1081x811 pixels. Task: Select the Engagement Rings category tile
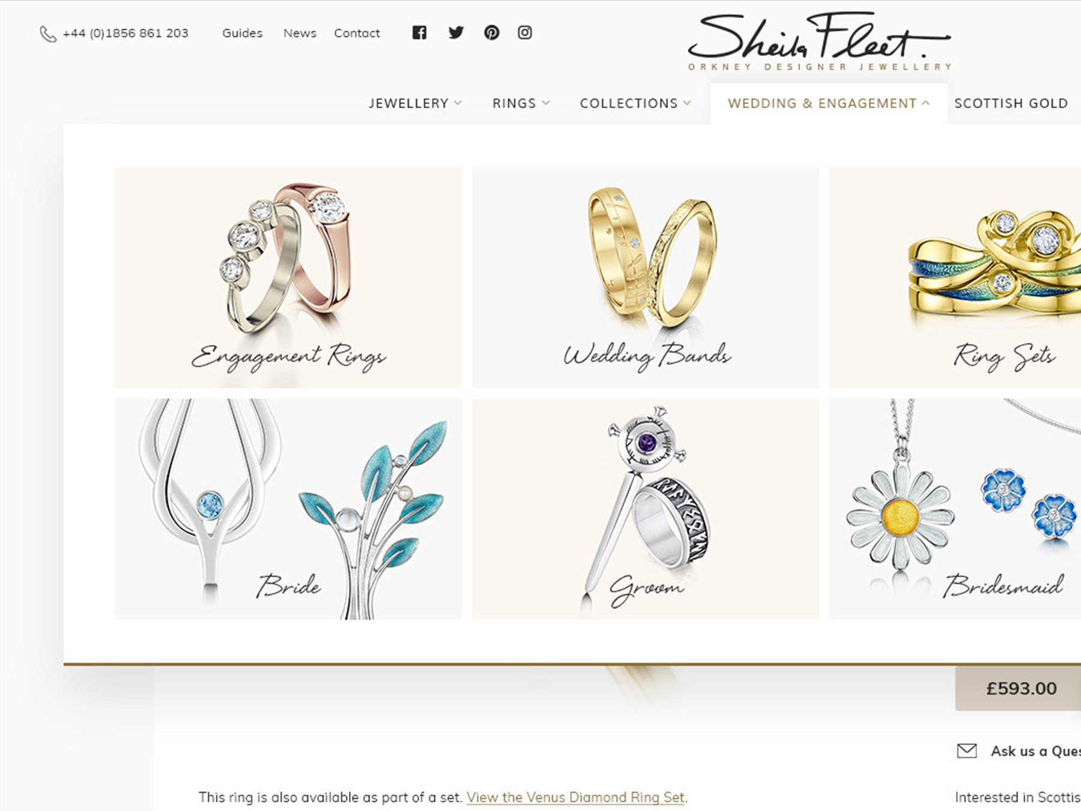pyautogui.click(x=288, y=278)
